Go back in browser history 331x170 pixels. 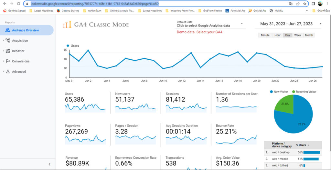tap(5, 4)
